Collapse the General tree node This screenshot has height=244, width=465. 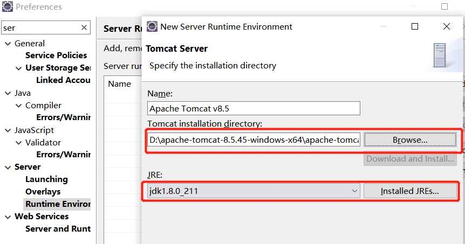pos(8,44)
